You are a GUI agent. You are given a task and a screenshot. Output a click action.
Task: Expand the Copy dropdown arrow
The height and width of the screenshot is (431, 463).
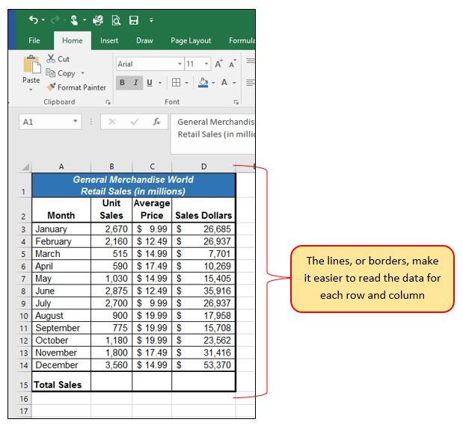pyautogui.click(x=83, y=72)
